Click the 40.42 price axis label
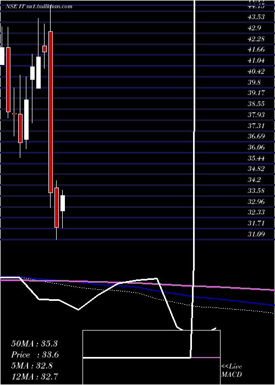Viewport: 275px width, 385px height. [x=256, y=71]
